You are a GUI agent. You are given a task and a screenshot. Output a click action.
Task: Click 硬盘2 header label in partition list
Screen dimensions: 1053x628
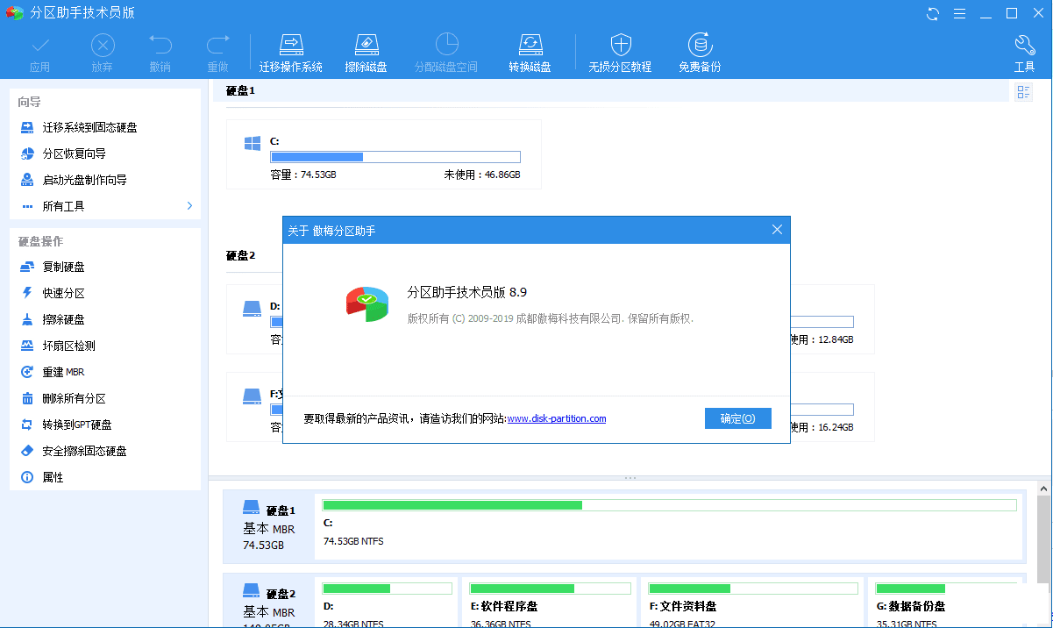[x=240, y=255]
